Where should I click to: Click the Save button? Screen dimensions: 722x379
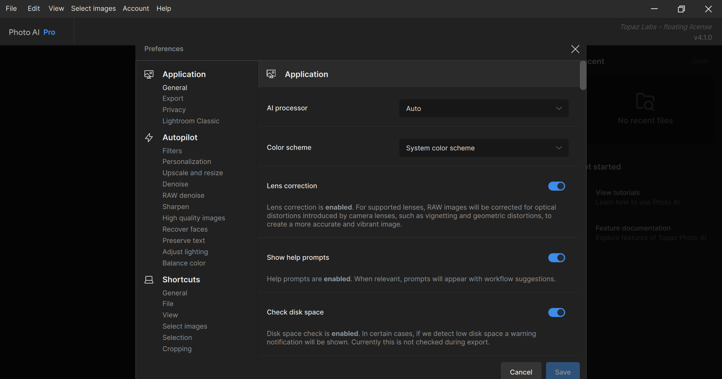pyautogui.click(x=563, y=371)
